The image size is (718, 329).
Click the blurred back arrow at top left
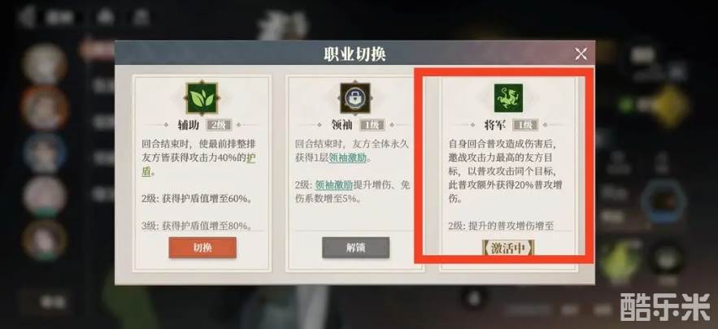[x=26, y=18]
